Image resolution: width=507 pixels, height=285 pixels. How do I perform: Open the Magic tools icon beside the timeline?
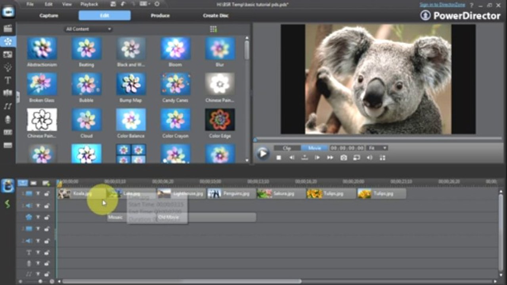(x=8, y=186)
